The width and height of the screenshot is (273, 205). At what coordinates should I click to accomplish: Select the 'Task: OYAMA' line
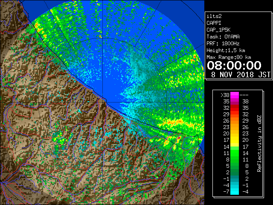click(223, 37)
